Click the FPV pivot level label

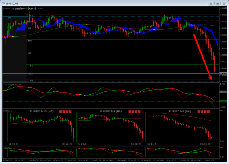pos(30,41)
